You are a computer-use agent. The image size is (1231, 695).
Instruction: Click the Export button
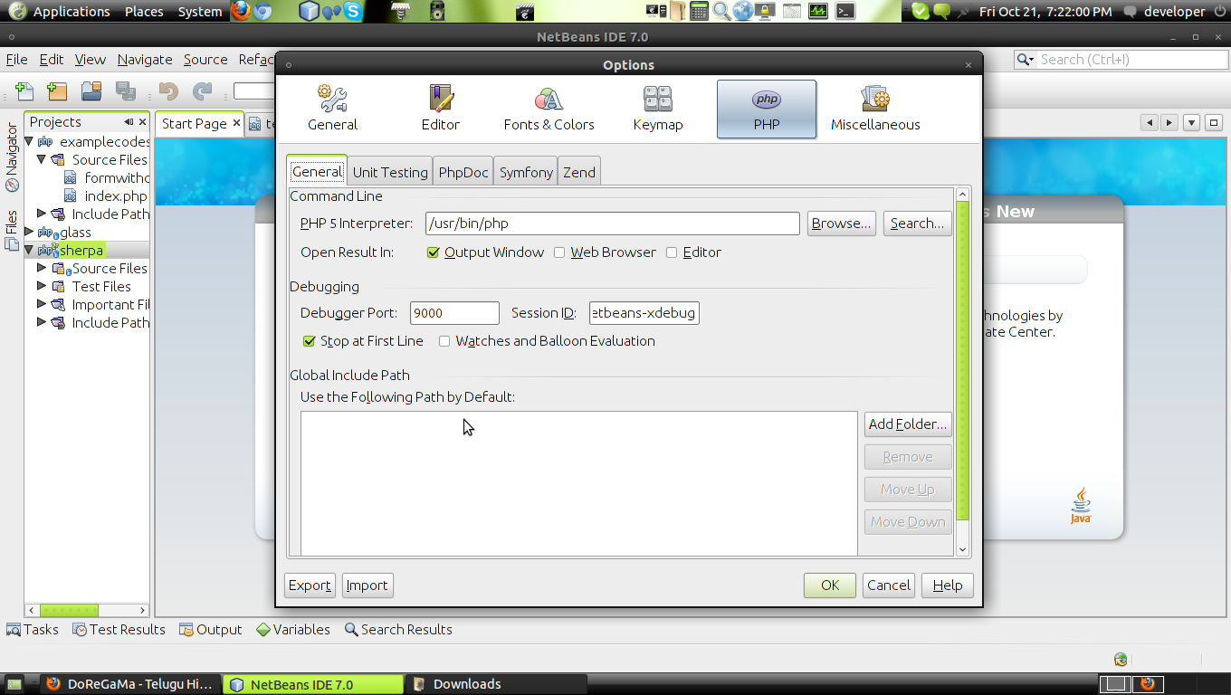[310, 586]
